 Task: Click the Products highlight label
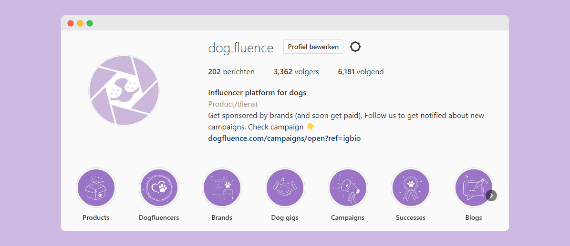96,217
